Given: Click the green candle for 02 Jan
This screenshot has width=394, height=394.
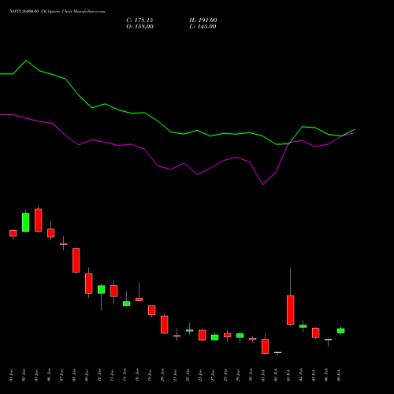Looking at the screenshot, I should point(26,222).
